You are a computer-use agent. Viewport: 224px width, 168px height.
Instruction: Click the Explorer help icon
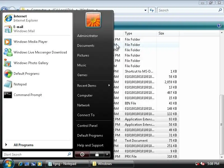pos(219,25)
